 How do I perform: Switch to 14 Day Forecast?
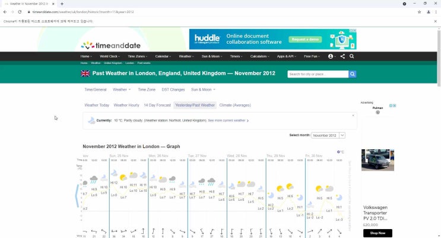click(157, 105)
